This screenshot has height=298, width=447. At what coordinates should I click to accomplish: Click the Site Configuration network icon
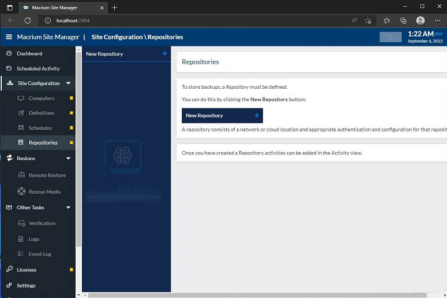(x=10, y=83)
